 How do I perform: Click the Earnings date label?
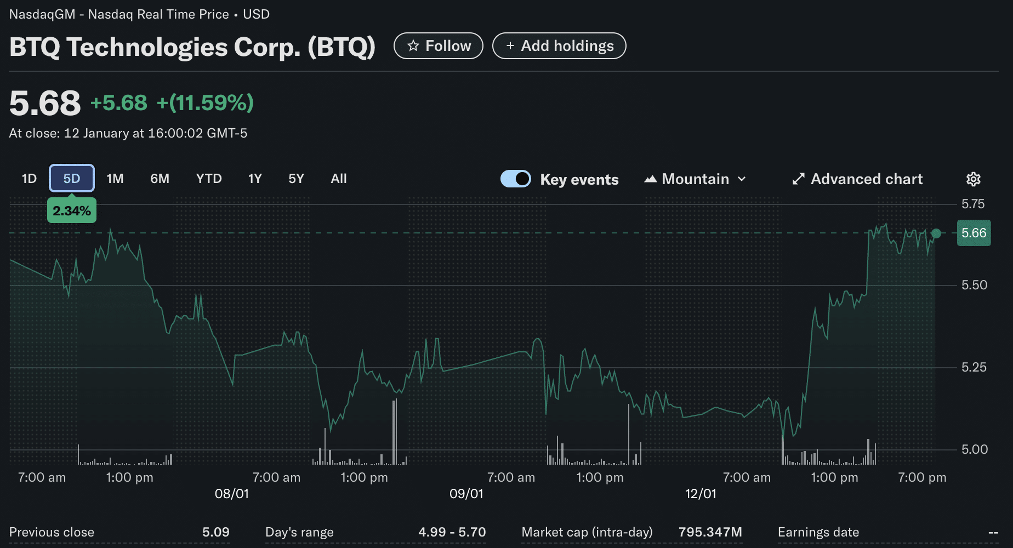pyautogui.click(x=818, y=532)
